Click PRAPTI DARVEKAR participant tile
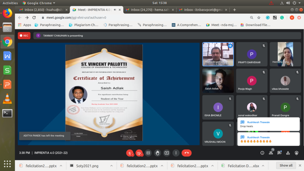 point(252,54)
